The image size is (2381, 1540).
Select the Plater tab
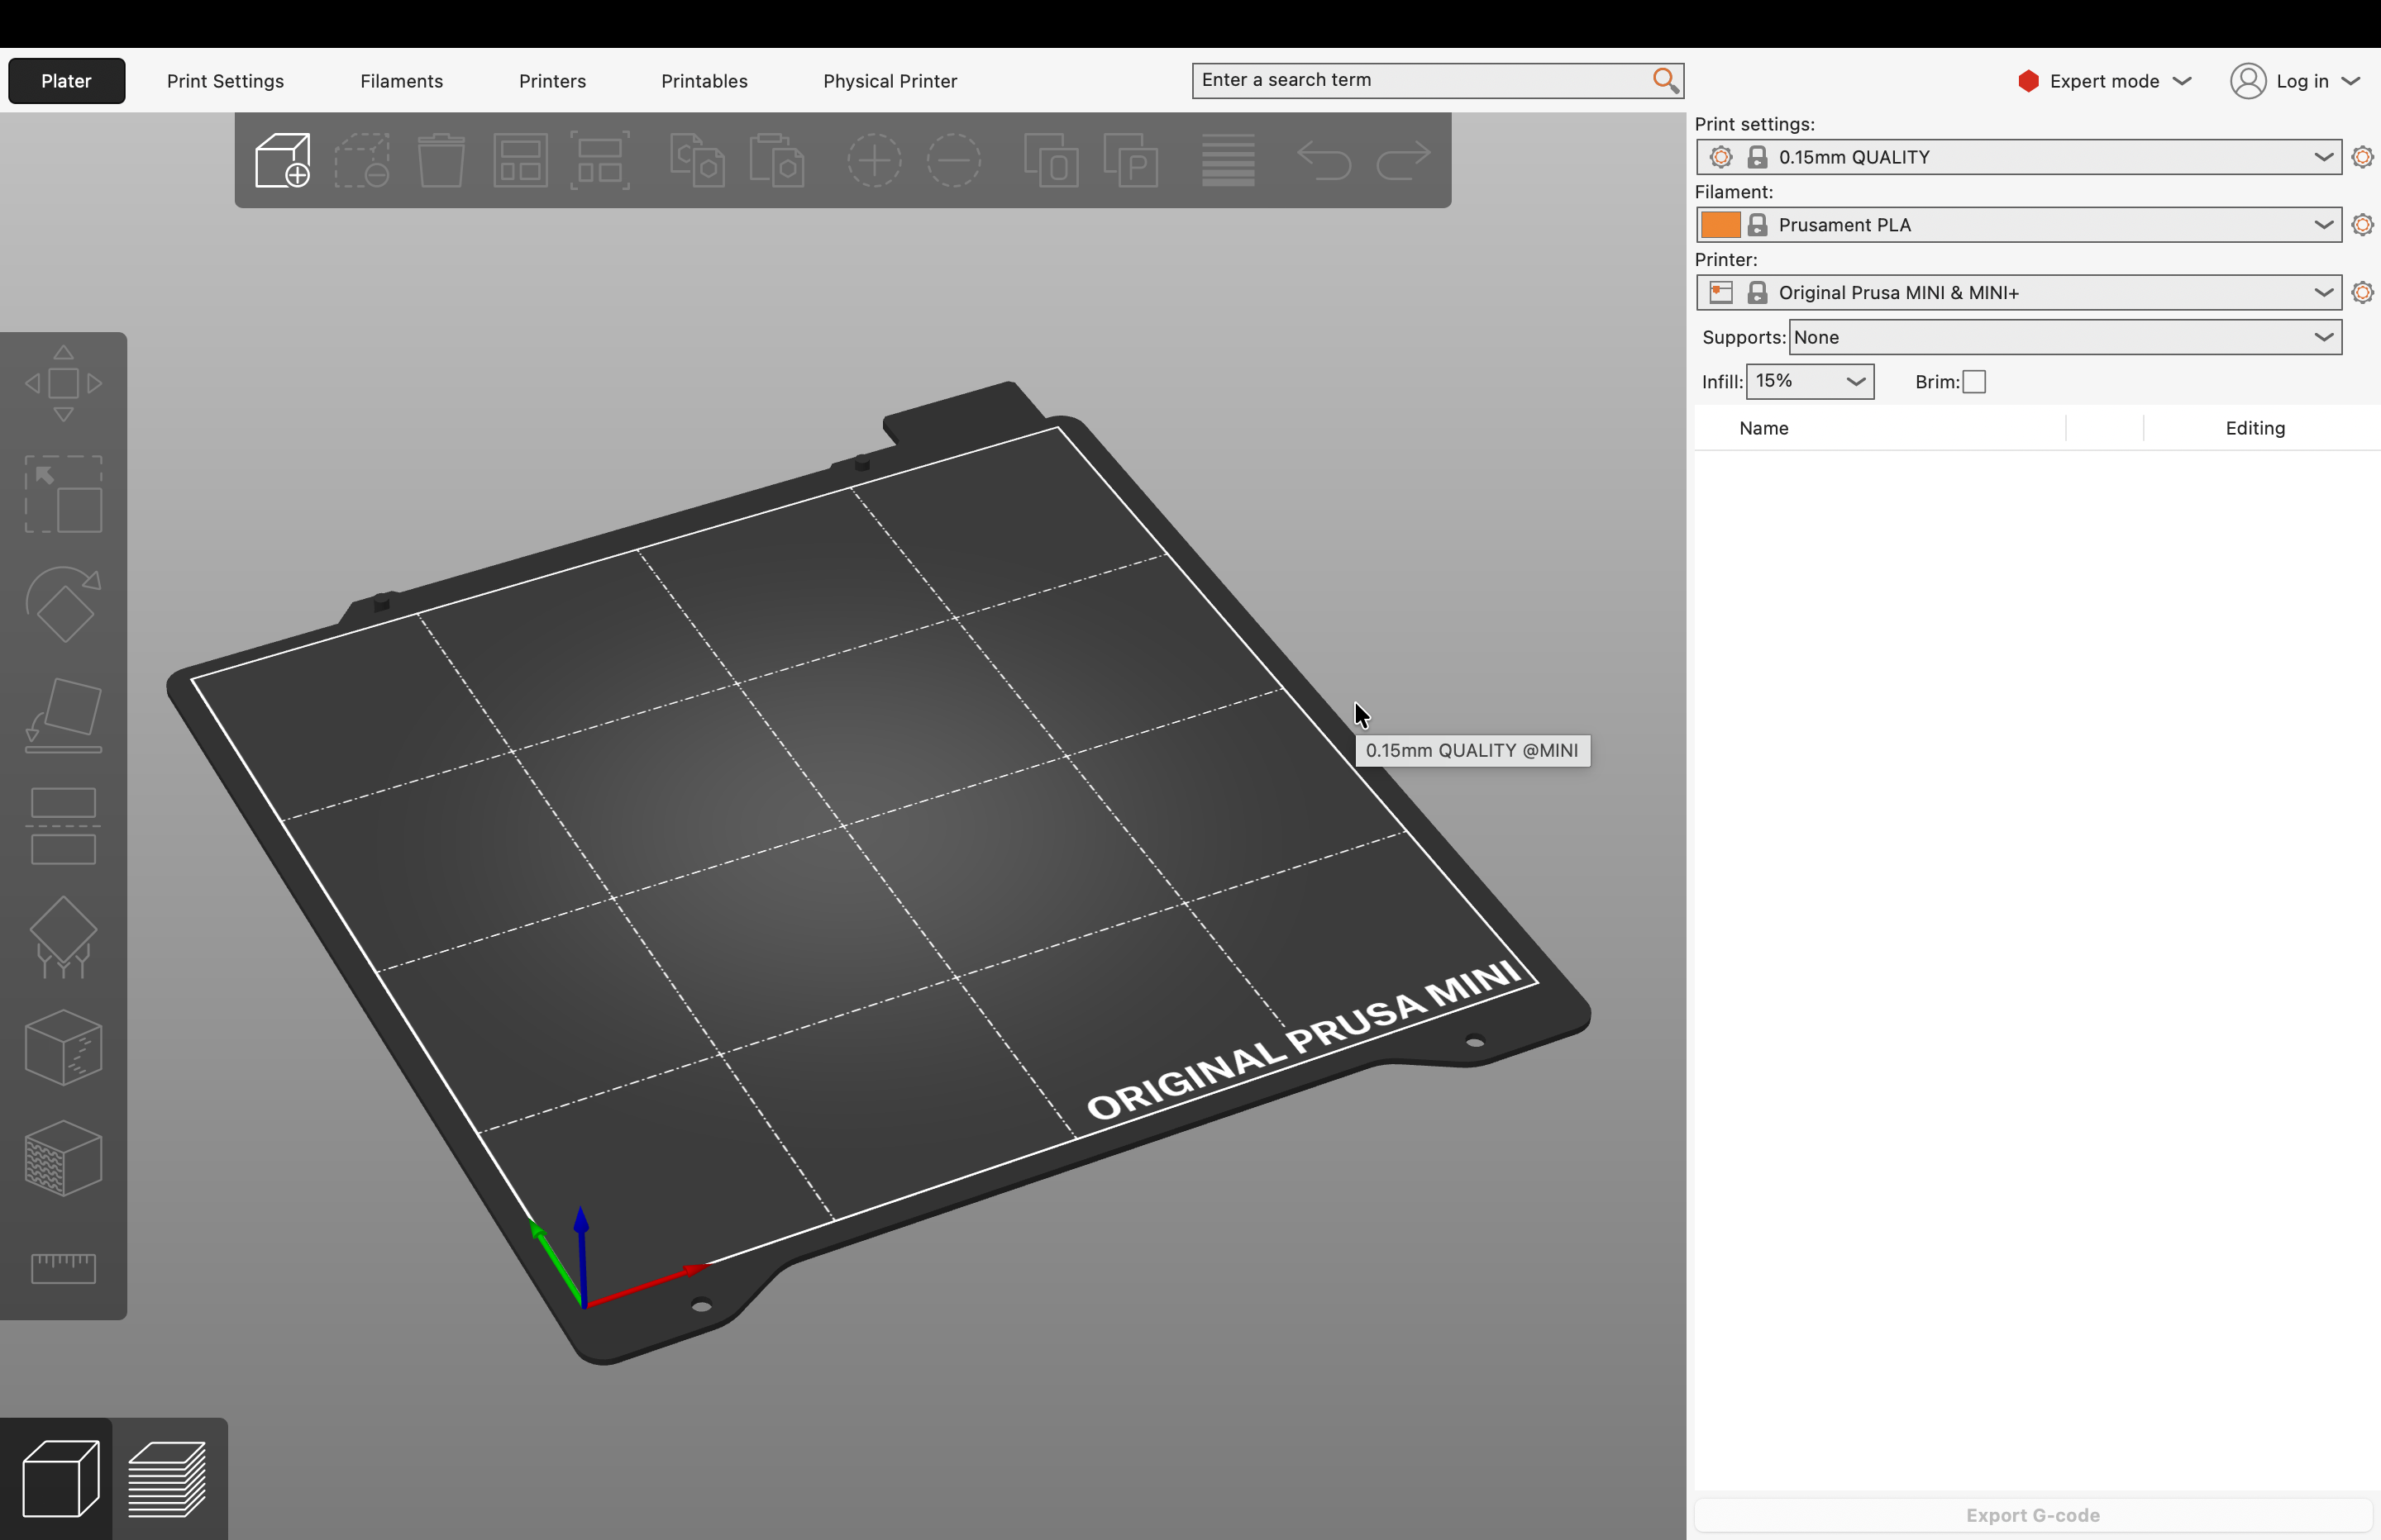tap(66, 81)
